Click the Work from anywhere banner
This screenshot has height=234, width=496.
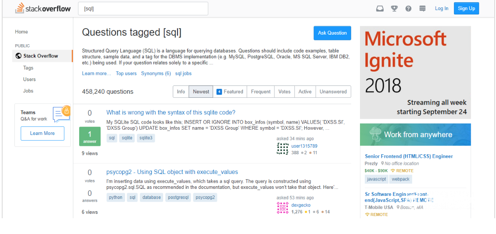click(x=416, y=135)
